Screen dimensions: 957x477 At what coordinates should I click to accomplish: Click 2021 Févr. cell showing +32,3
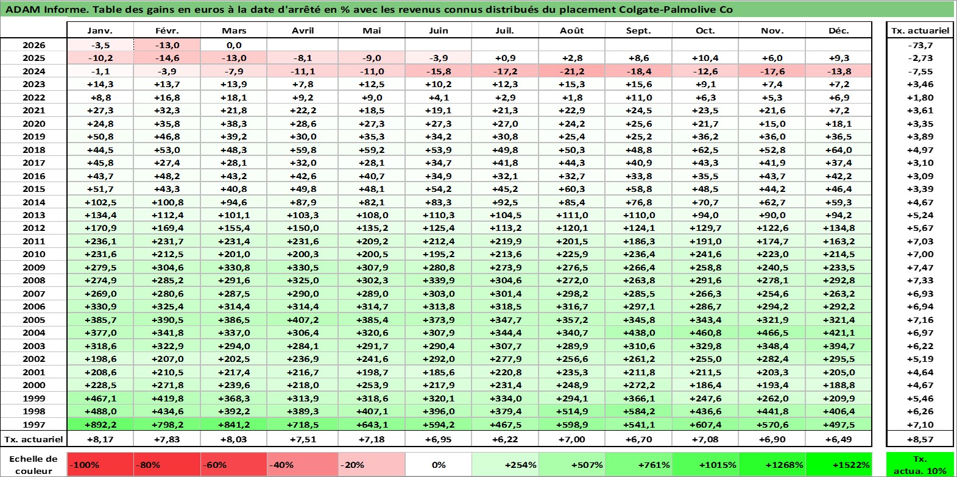(x=167, y=110)
